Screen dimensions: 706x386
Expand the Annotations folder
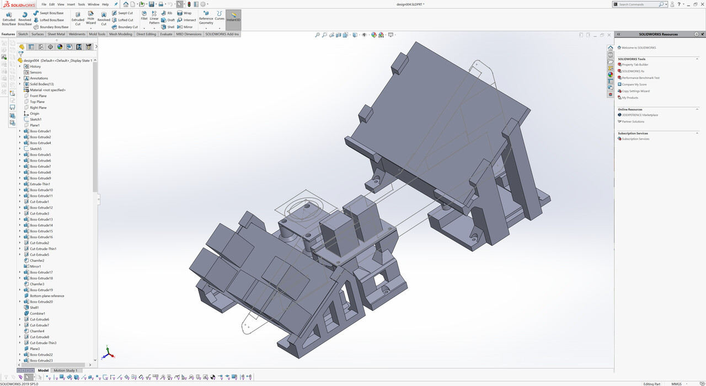[x=20, y=78]
